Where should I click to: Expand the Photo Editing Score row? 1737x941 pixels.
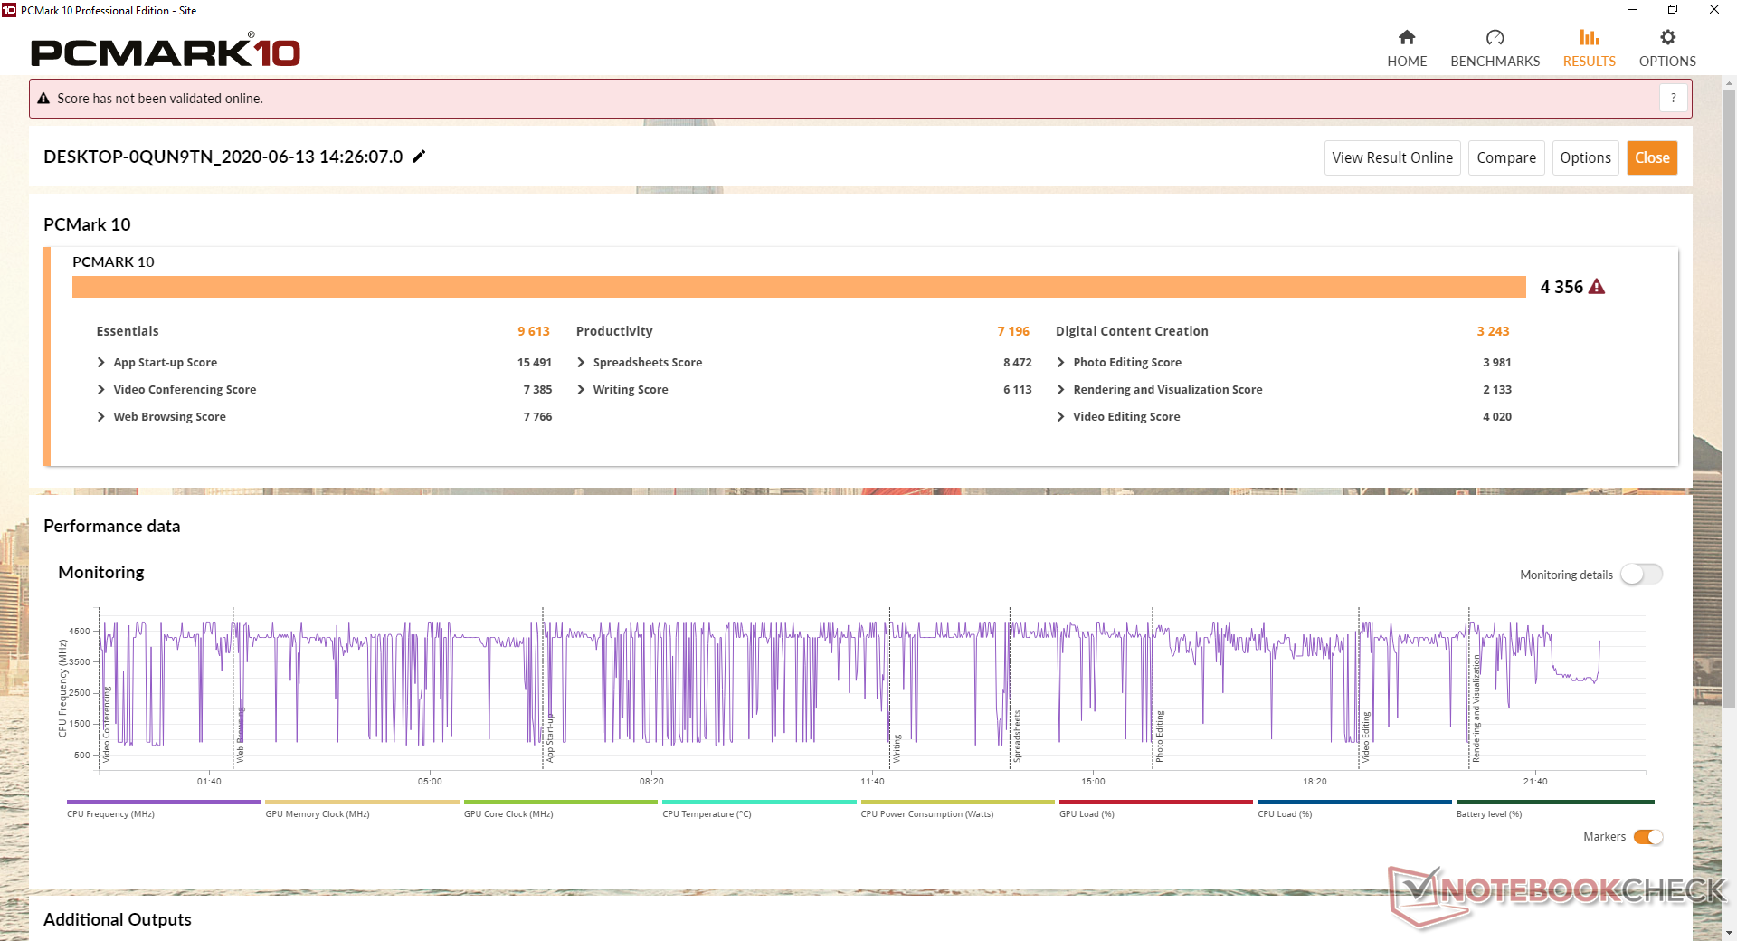click(1126, 362)
